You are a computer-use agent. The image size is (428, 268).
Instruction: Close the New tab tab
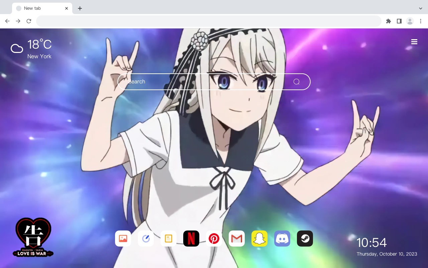coord(67,8)
